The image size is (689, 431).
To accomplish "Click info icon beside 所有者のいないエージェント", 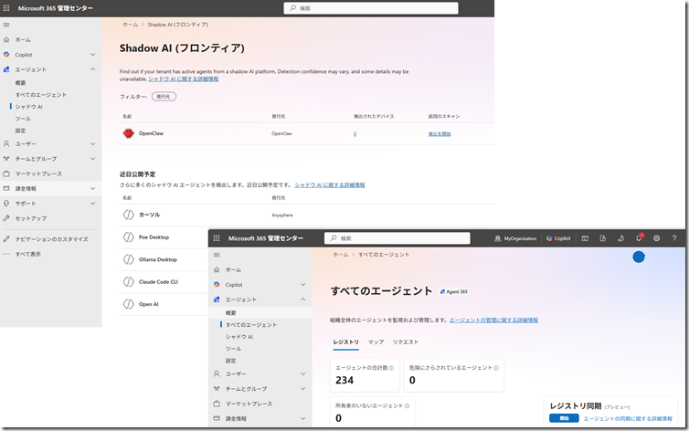I will [x=407, y=406].
